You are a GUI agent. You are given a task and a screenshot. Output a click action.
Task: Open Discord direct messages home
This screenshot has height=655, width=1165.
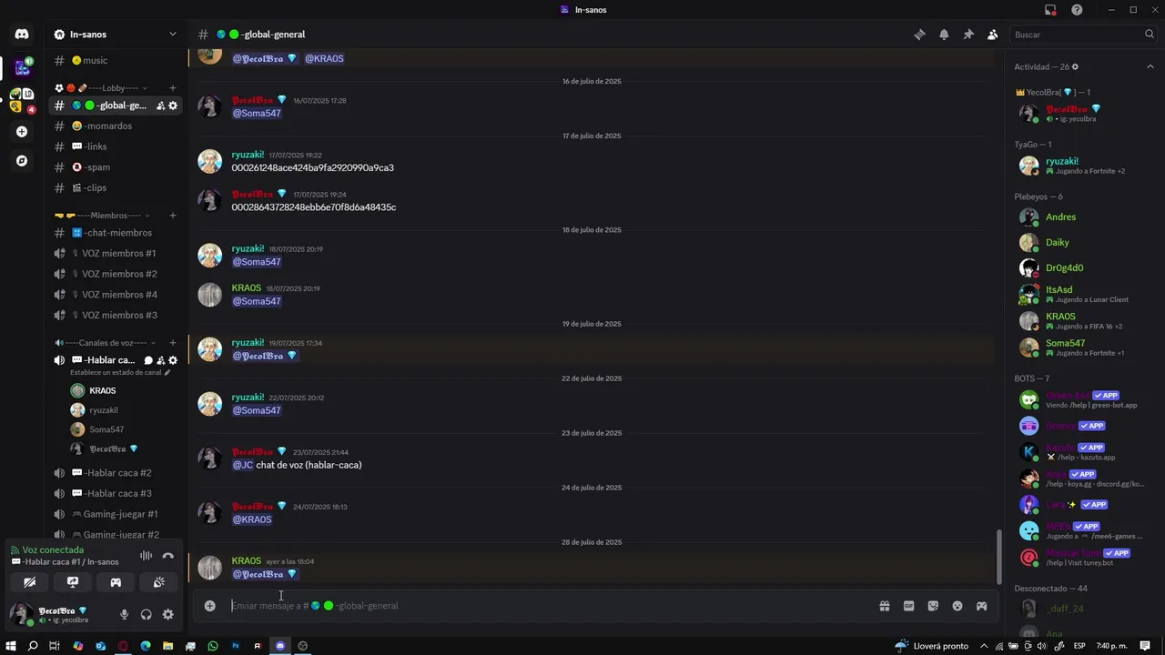(x=22, y=35)
